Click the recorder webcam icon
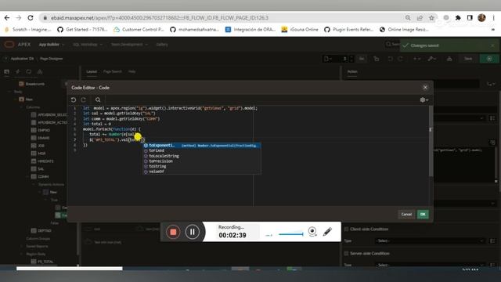The height and width of the screenshot is (282, 501). (x=312, y=232)
